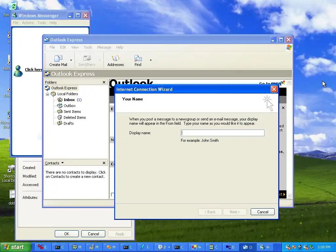Image resolution: width=336 pixels, height=252 pixels.
Task: Open the View menu in Outlook Express
Action: 75,47
